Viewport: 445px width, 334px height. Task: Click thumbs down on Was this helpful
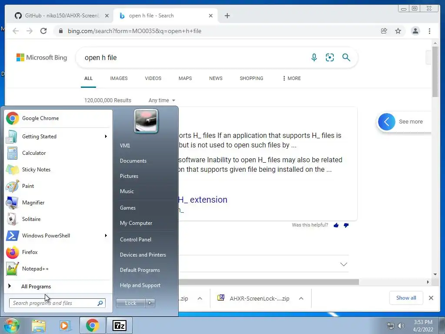(346, 225)
